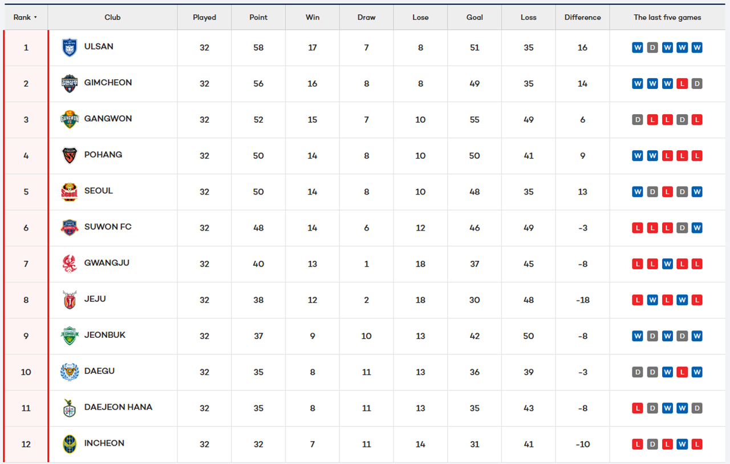Screen dimensions: 730x464
Task: Click the Point column header
Action: tap(258, 18)
